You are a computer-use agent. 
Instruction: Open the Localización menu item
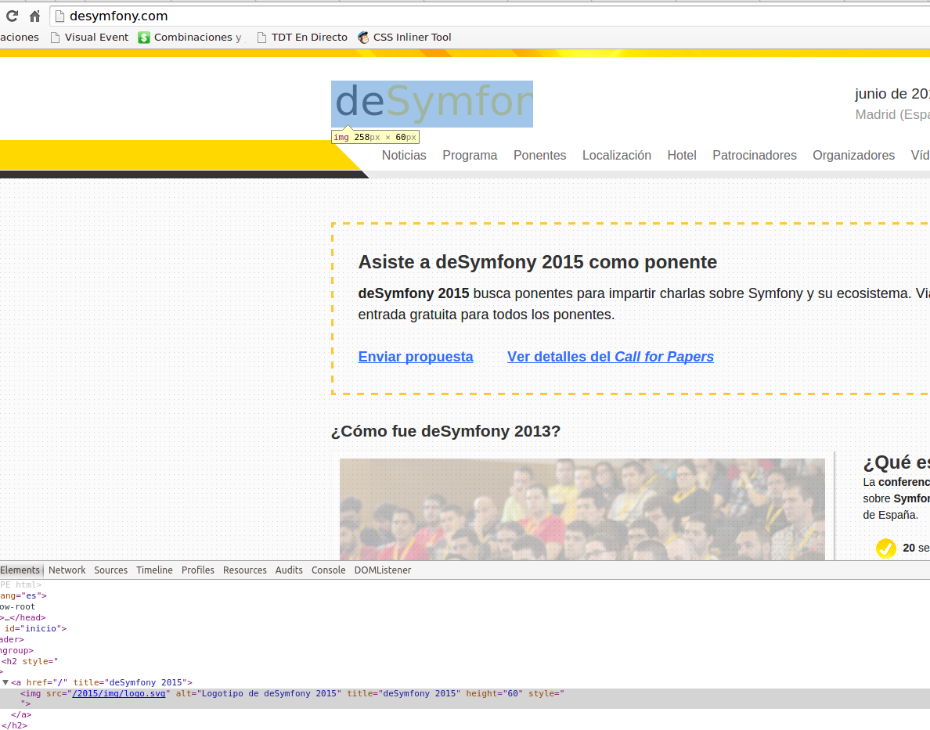pyautogui.click(x=617, y=156)
